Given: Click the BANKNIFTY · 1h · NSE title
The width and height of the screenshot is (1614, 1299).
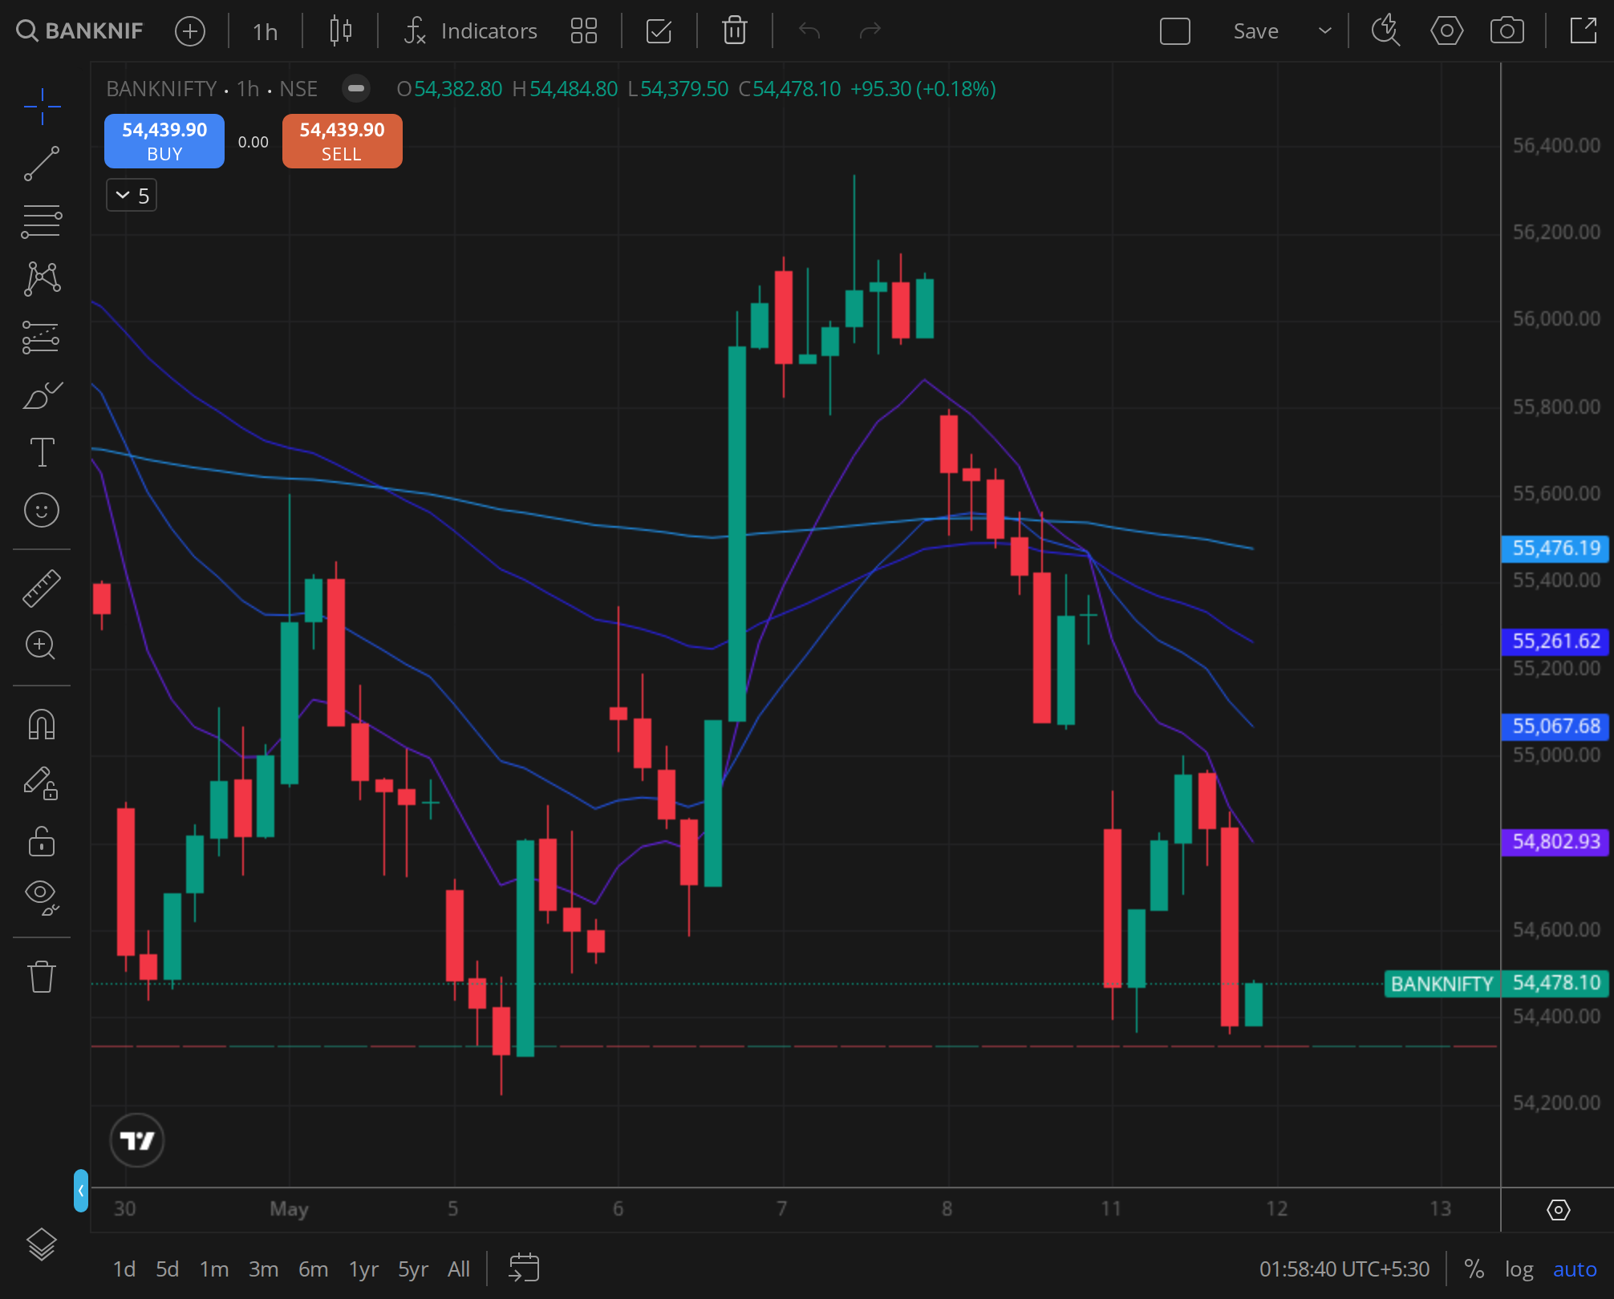Looking at the screenshot, I should (212, 88).
